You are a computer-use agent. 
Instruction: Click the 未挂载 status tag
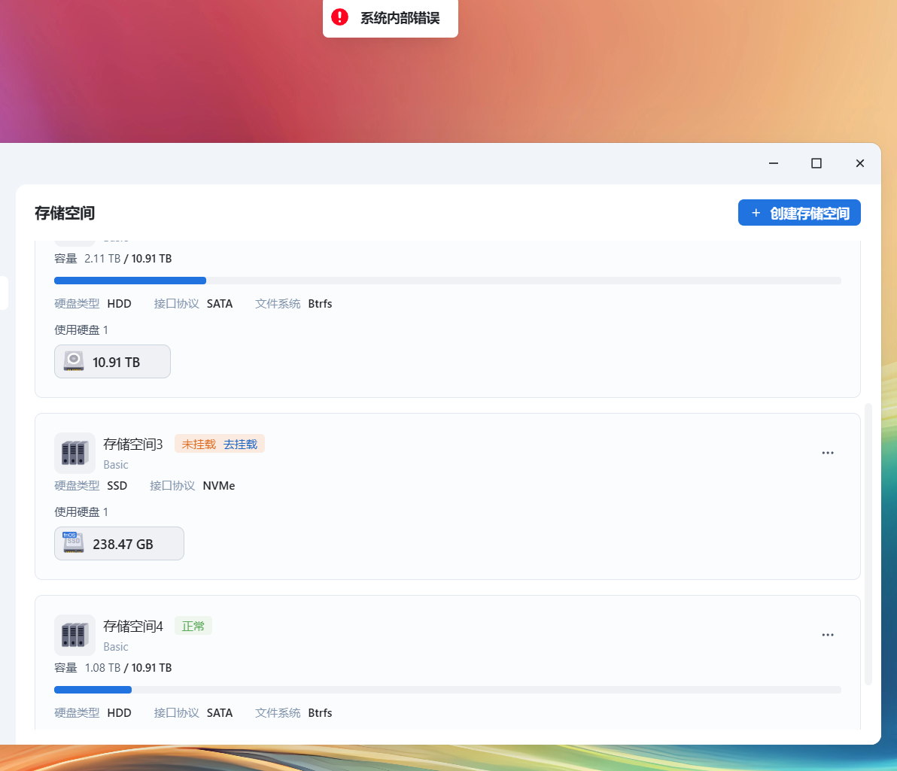pos(199,445)
